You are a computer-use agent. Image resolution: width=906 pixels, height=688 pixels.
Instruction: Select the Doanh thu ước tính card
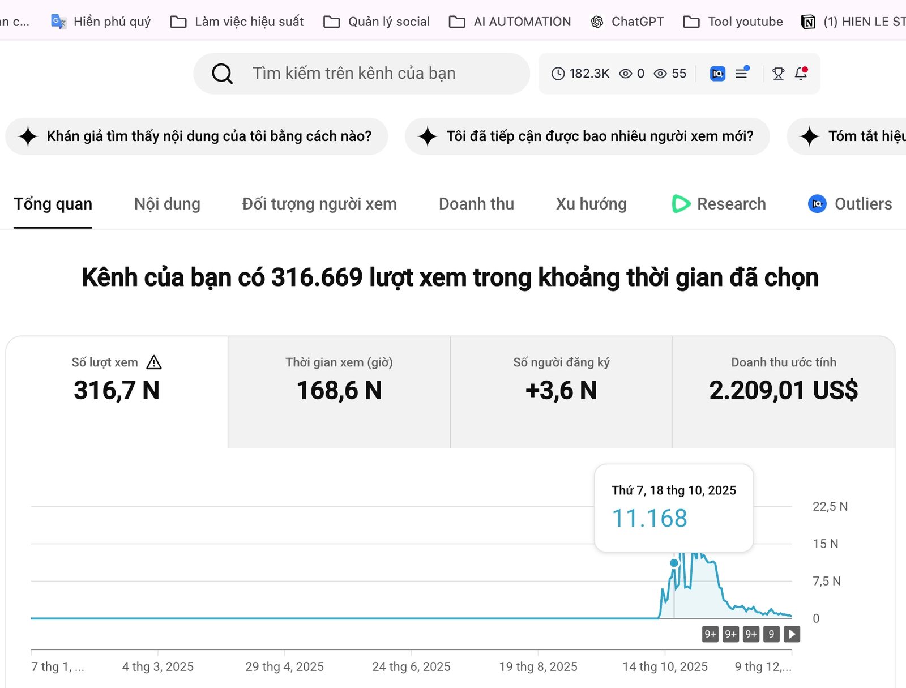784,392
